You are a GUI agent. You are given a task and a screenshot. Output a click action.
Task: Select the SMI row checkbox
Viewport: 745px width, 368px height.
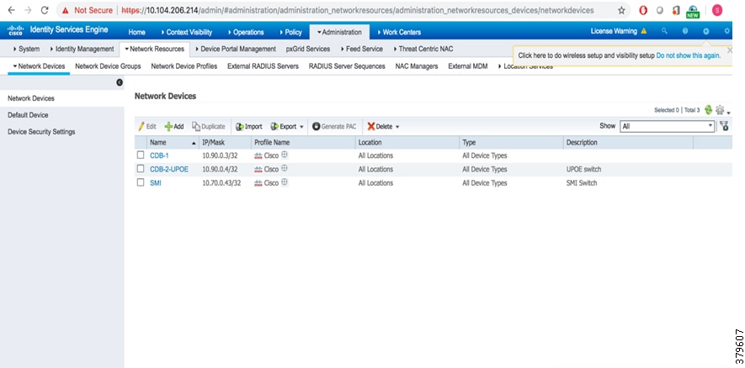point(141,182)
